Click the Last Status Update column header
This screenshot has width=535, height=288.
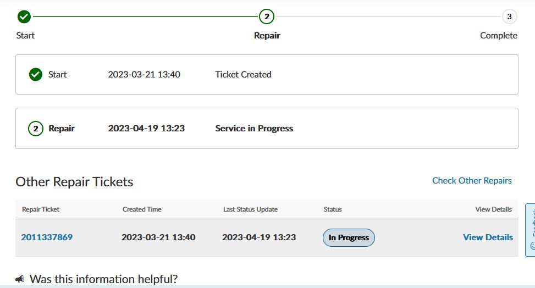click(x=250, y=209)
